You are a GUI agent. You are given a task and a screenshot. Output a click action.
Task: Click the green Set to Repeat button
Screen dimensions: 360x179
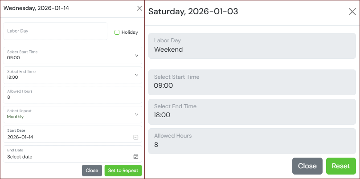point(123,171)
